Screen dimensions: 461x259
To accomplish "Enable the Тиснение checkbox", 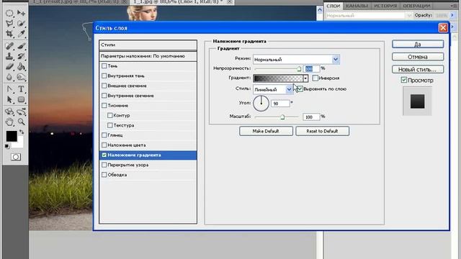I will [104, 106].
